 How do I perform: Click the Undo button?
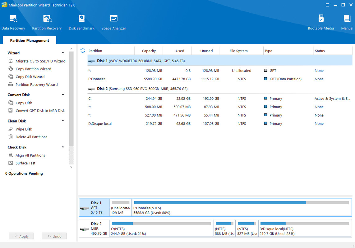tap(54, 236)
